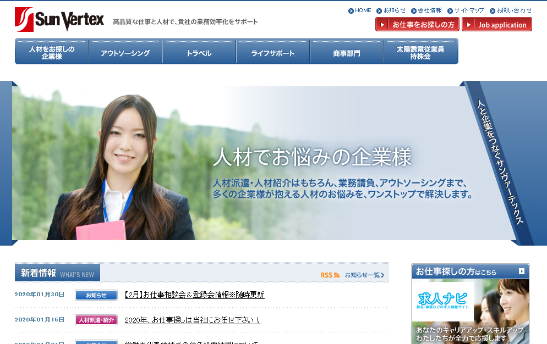This screenshot has height=344, width=547.
Task: Click the お仕事探しの方はこちら header text
Action: tap(456, 271)
